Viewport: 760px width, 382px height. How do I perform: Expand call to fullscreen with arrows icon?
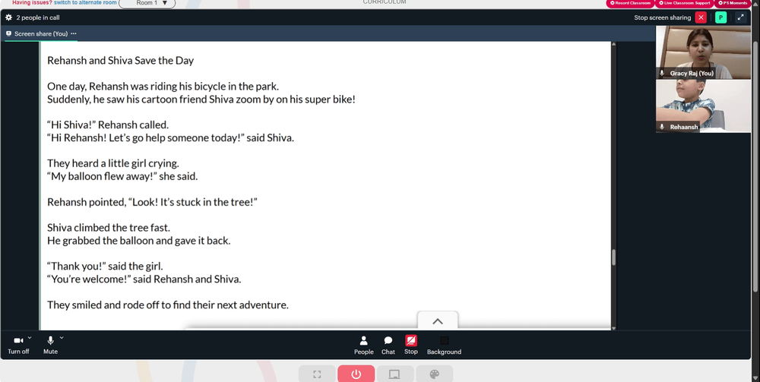pos(740,17)
